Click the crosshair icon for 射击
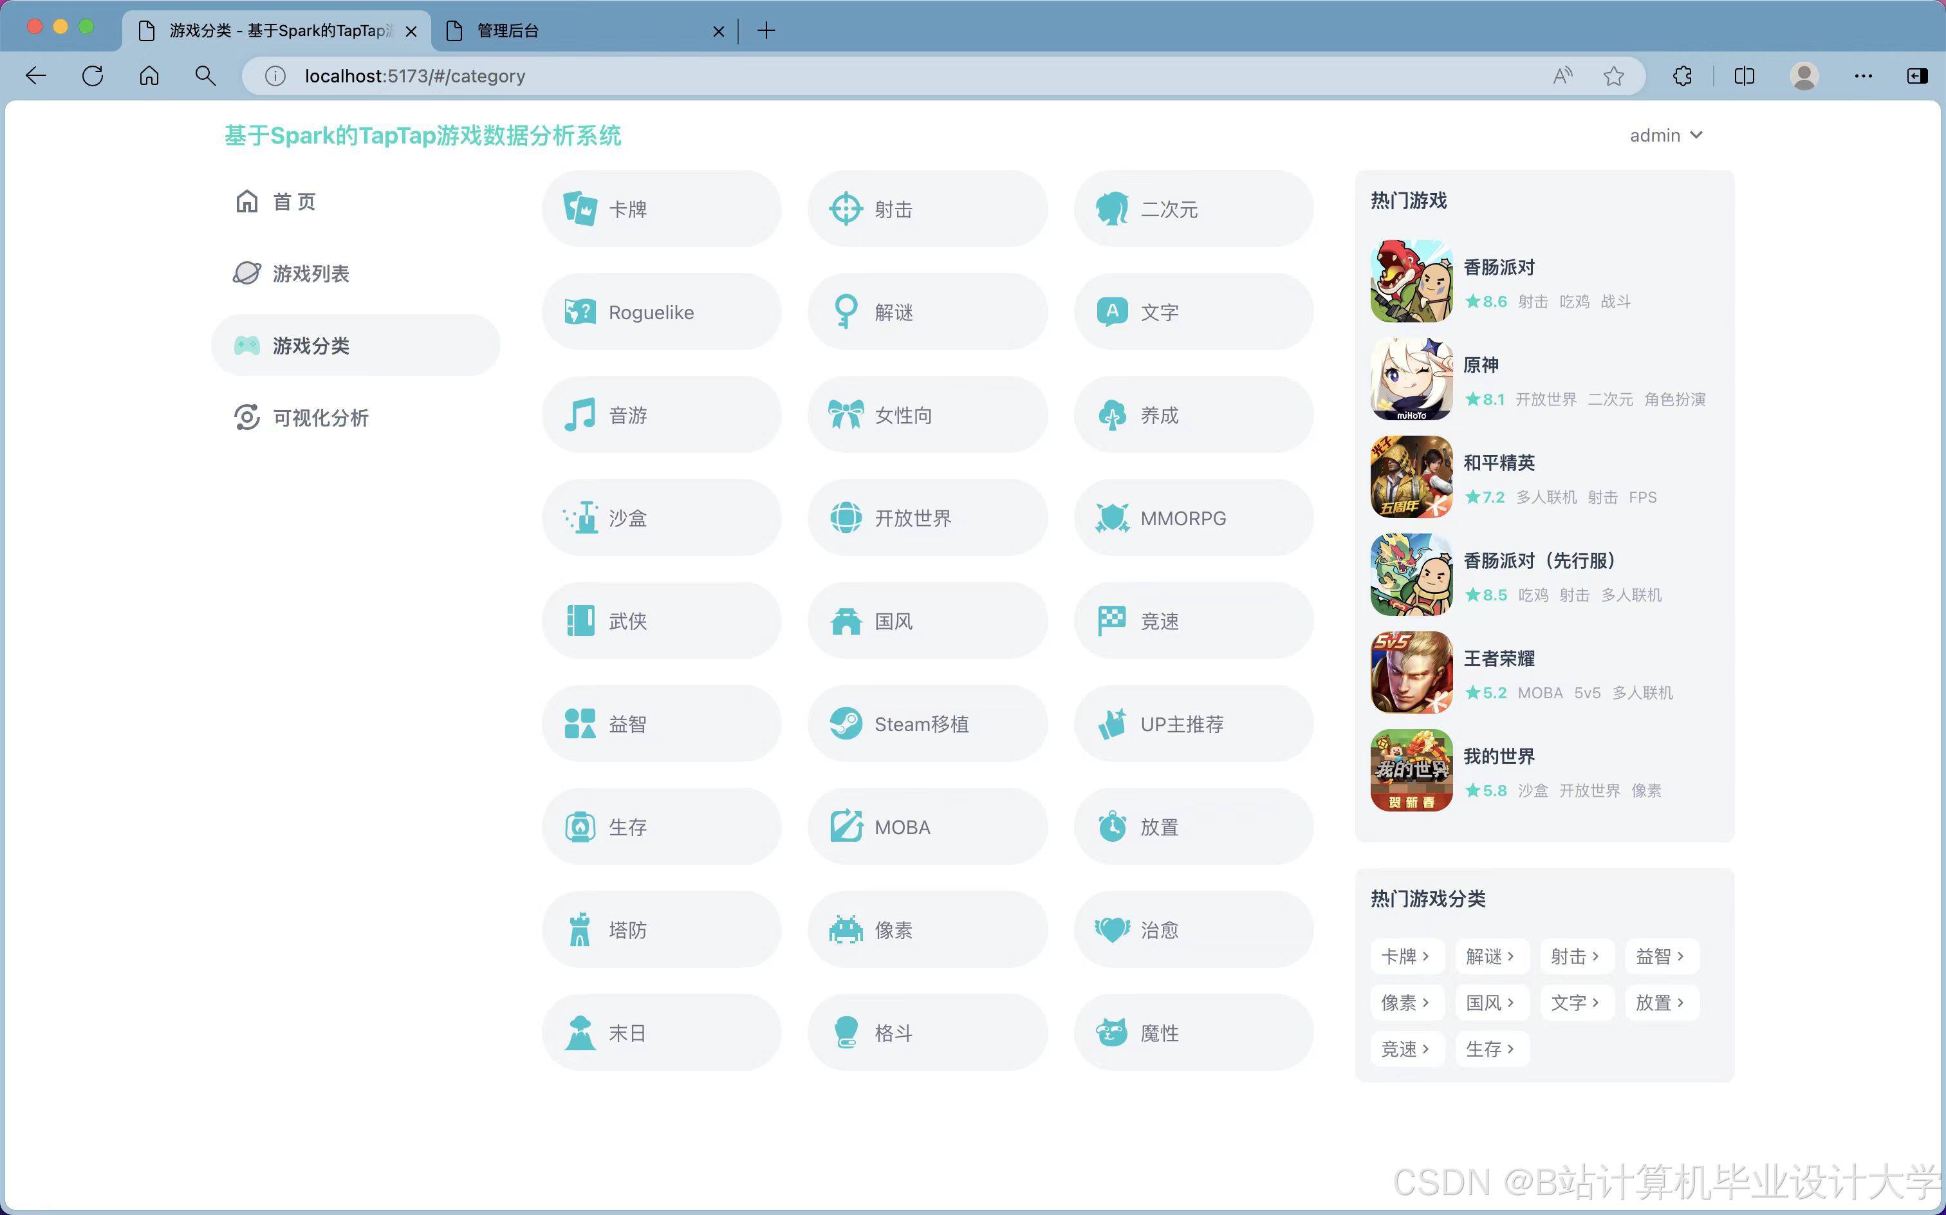 pos(845,209)
